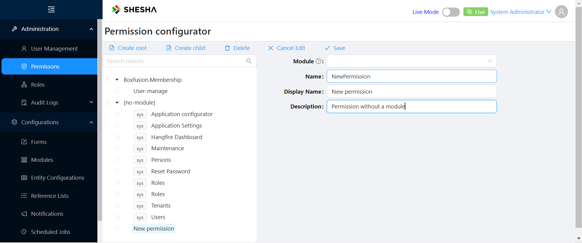
Task: Open Reference Lists page
Action: tap(49, 196)
